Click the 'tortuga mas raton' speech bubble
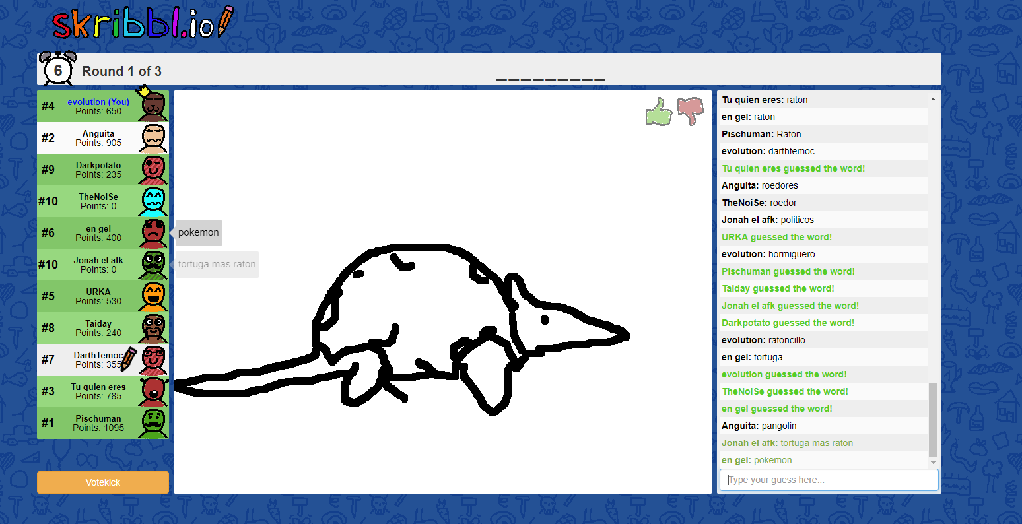 pyautogui.click(x=217, y=265)
